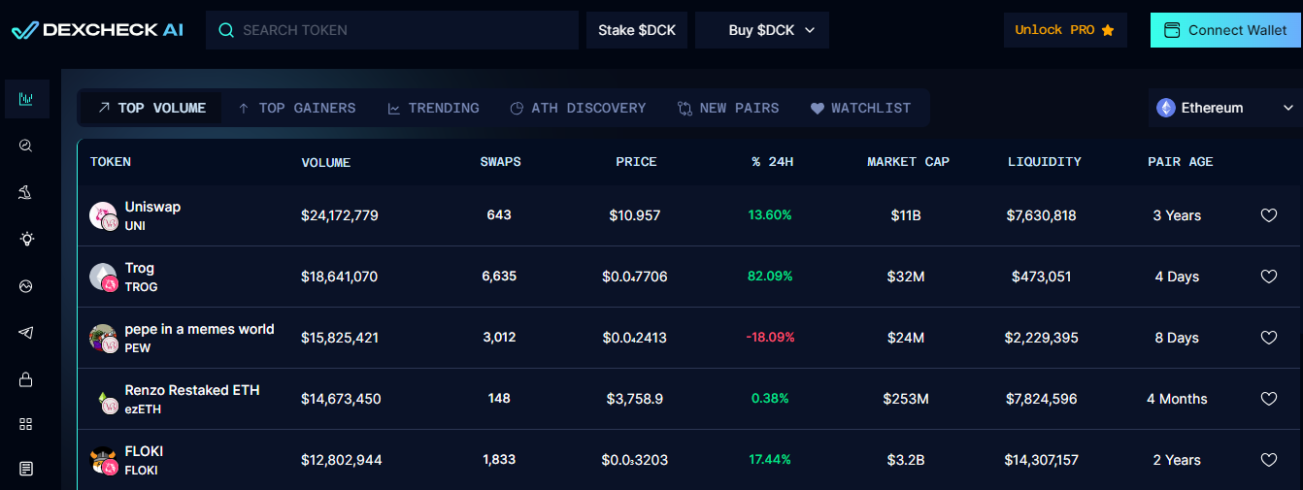Screen dimensions: 1303x490
Task: Click the Trog token logo
Action: 104,277
